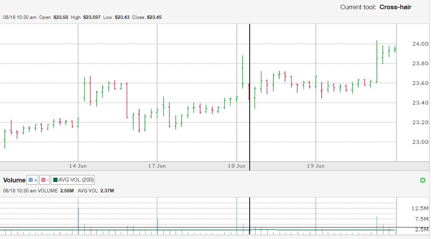The width and height of the screenshot is (433, 239).
Task: Close the Volume panel with green X
Action: tap(423, 180)
